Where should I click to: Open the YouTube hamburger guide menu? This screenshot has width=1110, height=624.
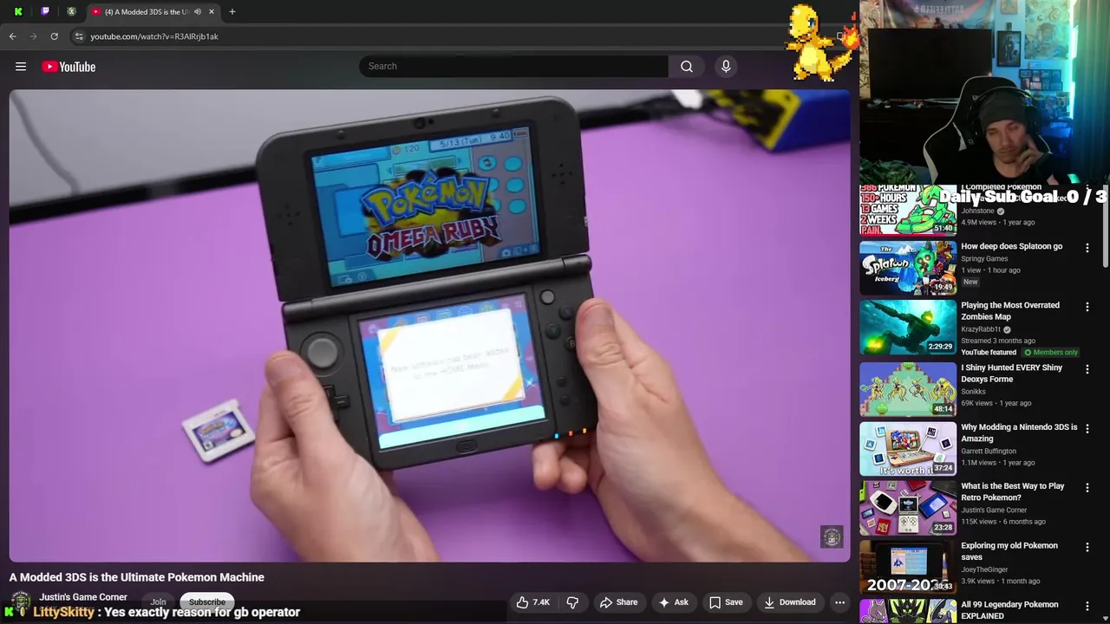point(21,67)
